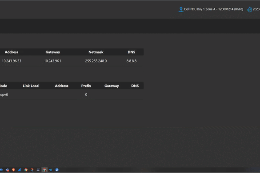Image resolution: width=260 pixels, height=173 pixels.
Task: Open the non-highlighted Chrome taskbar icon
Action: click(26, 170)
